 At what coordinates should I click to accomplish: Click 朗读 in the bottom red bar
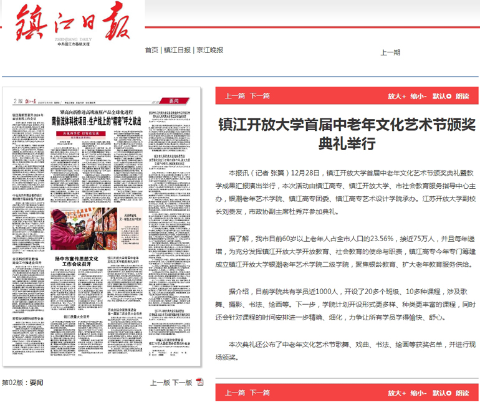463,393
